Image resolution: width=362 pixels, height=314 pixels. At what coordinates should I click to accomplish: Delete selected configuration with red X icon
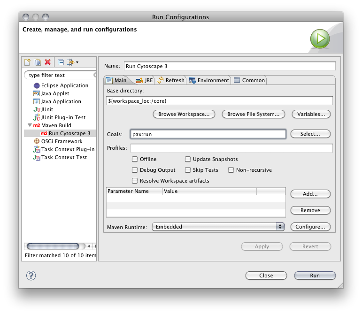click(x=47, y=62)
